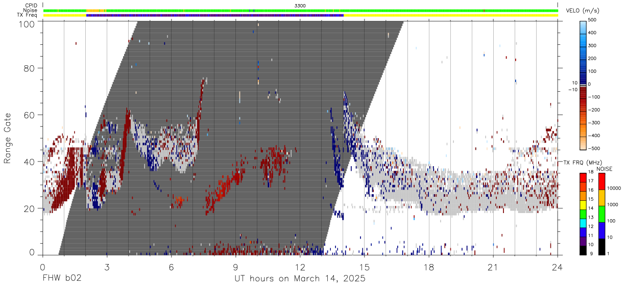Click the noise color scale bar
Viewport: 627px width, 289px height.
click(602, 214)
